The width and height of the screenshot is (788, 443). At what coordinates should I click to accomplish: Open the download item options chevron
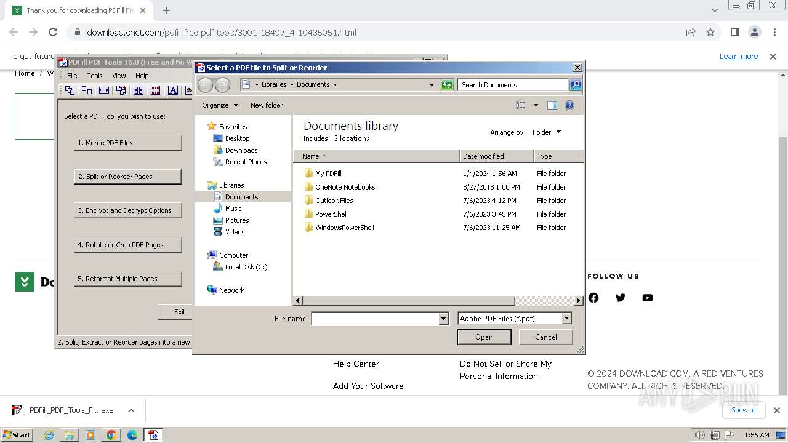click(x=131, y=410)
